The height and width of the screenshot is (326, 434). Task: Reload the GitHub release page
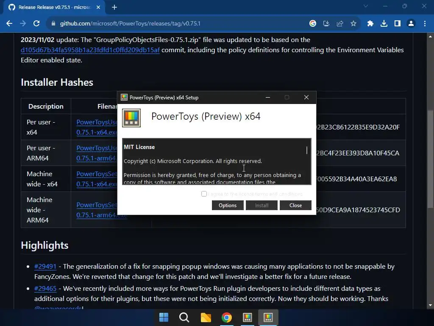click(36, 24)
